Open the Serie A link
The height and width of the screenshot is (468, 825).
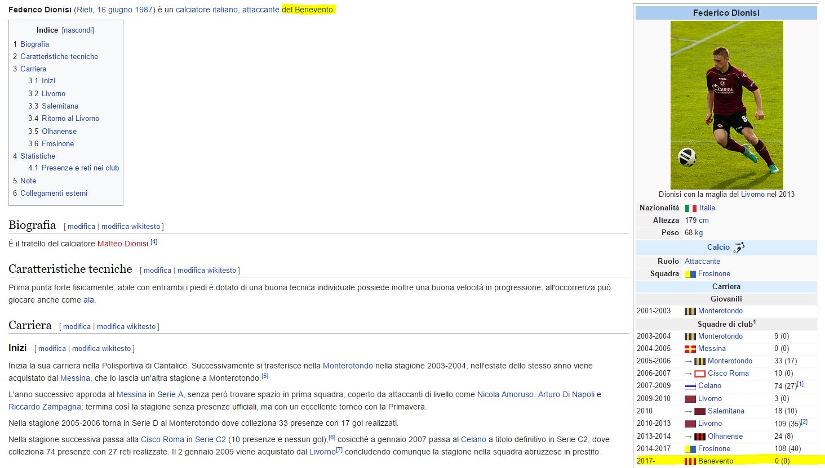(x=170, y=395)
